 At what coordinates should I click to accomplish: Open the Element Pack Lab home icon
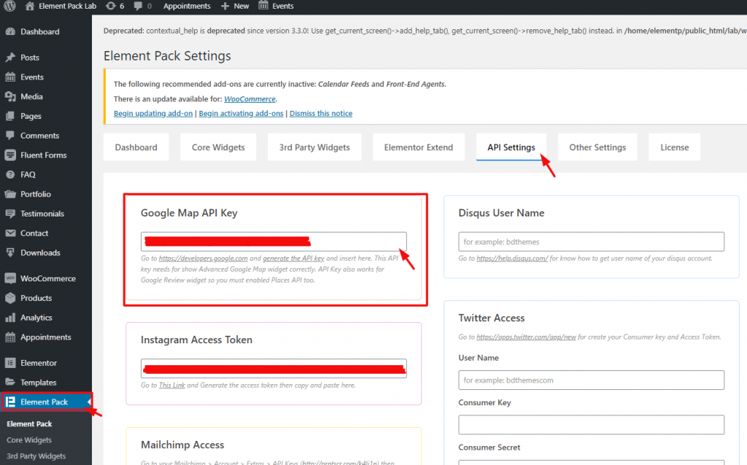pyautogui.click(x=29, y=6)
